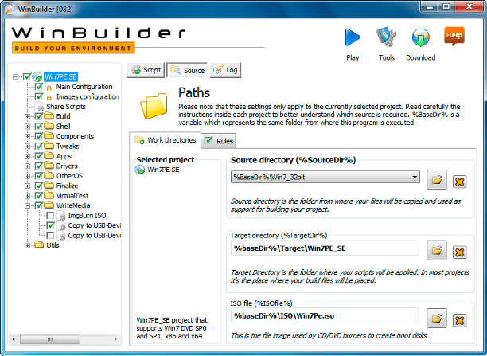Switch to the Rules tab
This screenshot has height=356, width=487.
click(218, 141)
